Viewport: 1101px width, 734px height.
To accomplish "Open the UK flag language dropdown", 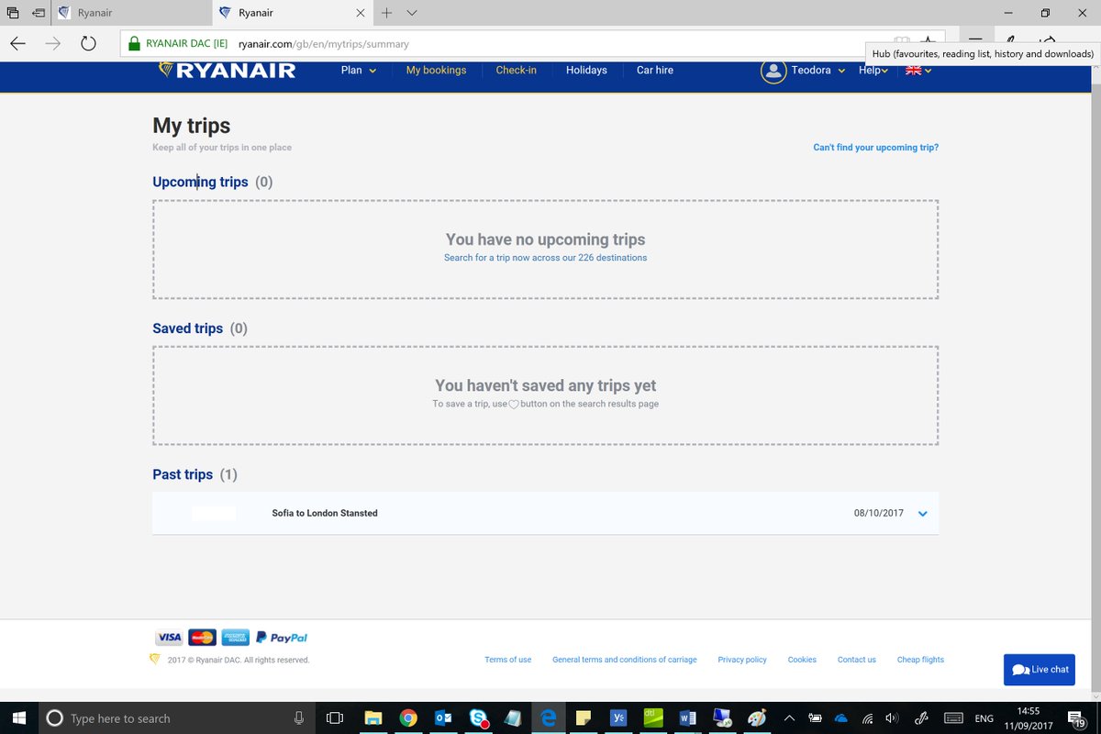I will tap(918, 71).
